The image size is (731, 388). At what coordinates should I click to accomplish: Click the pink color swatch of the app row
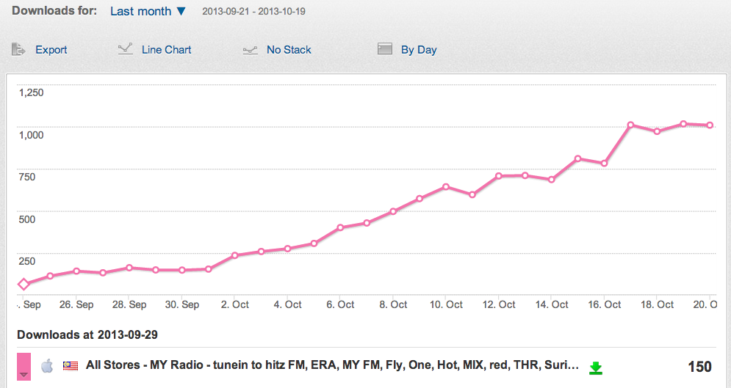pos(24,366)
